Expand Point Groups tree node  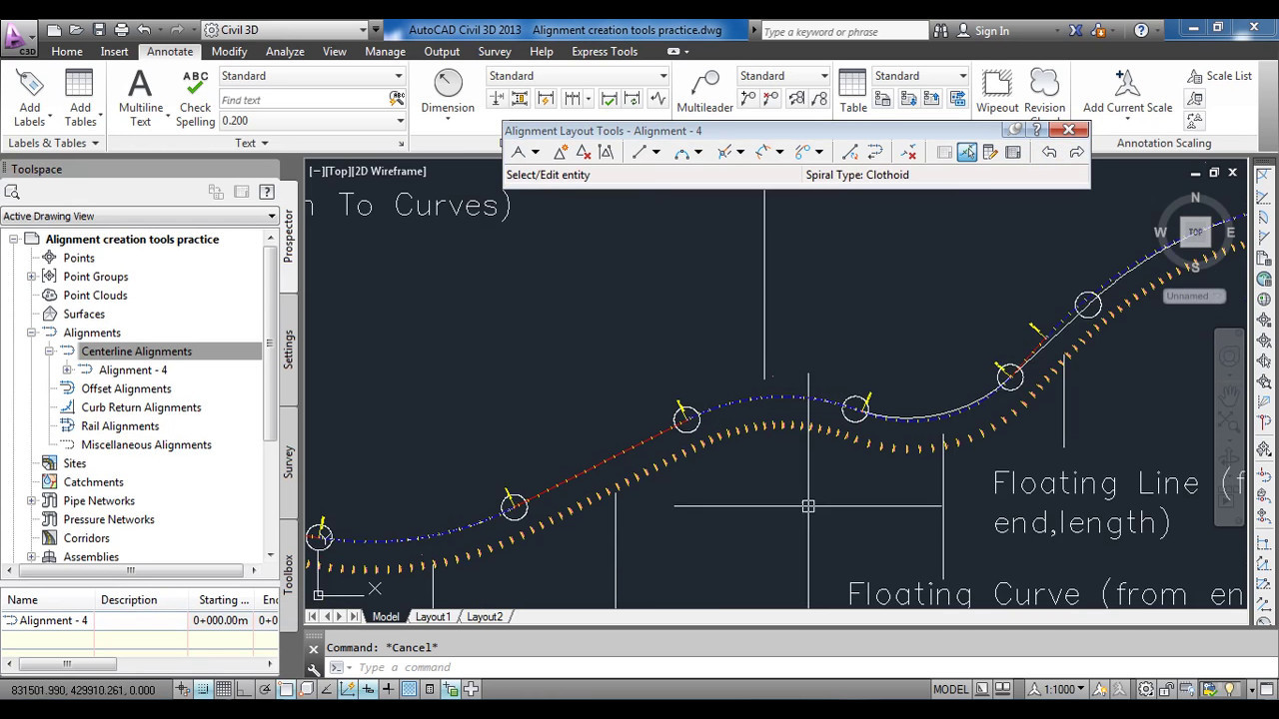31,277
